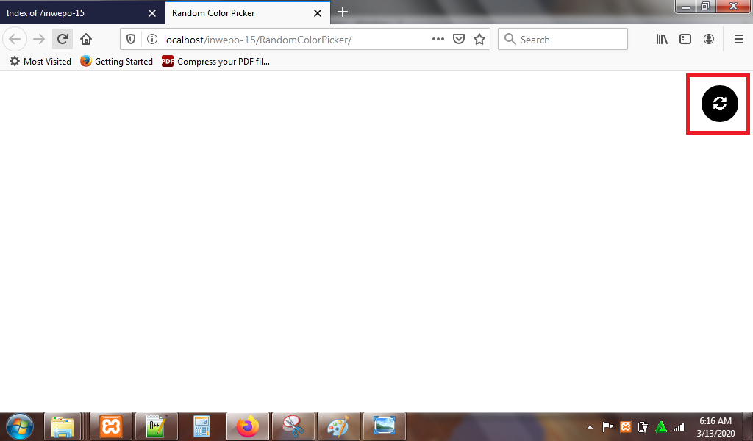Open Library bookmarks and history
The height and width of the screenshot is (441, 753).
click(x=662, y=40)
